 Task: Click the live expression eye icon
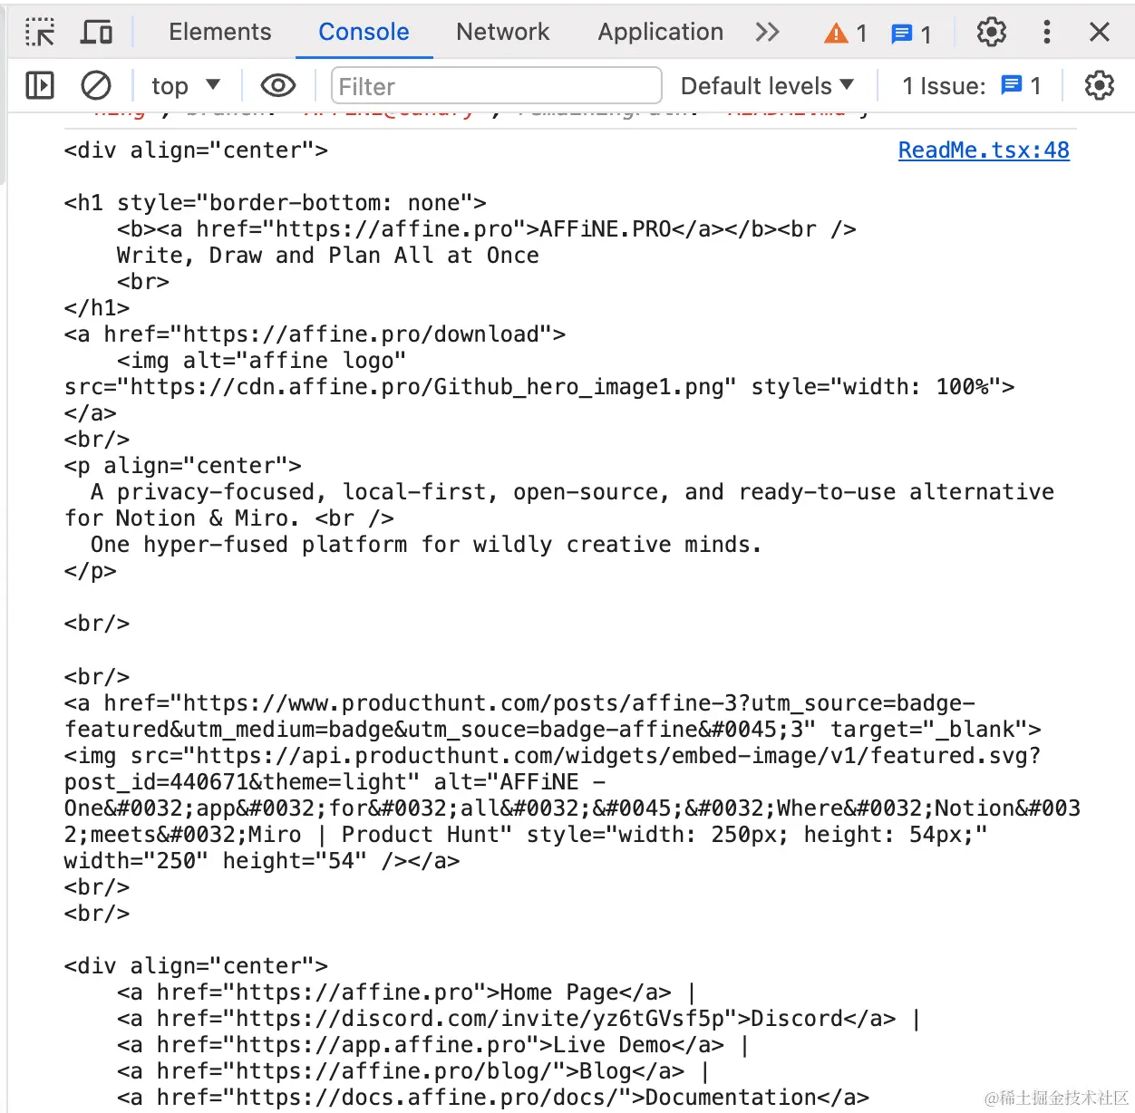(278, 86)
